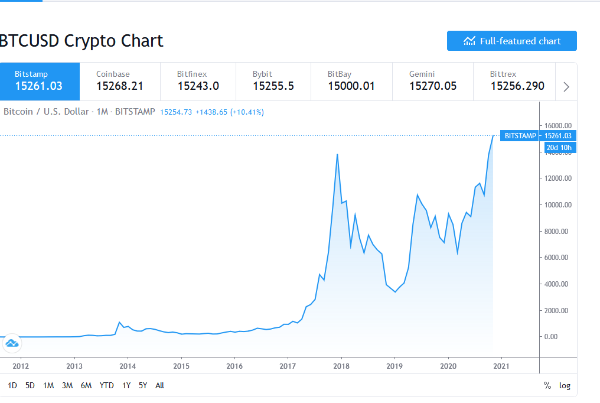The image size is (600, 403).
Task: Click the TradingView logo icon on chart
Action: tap(12, 343)
